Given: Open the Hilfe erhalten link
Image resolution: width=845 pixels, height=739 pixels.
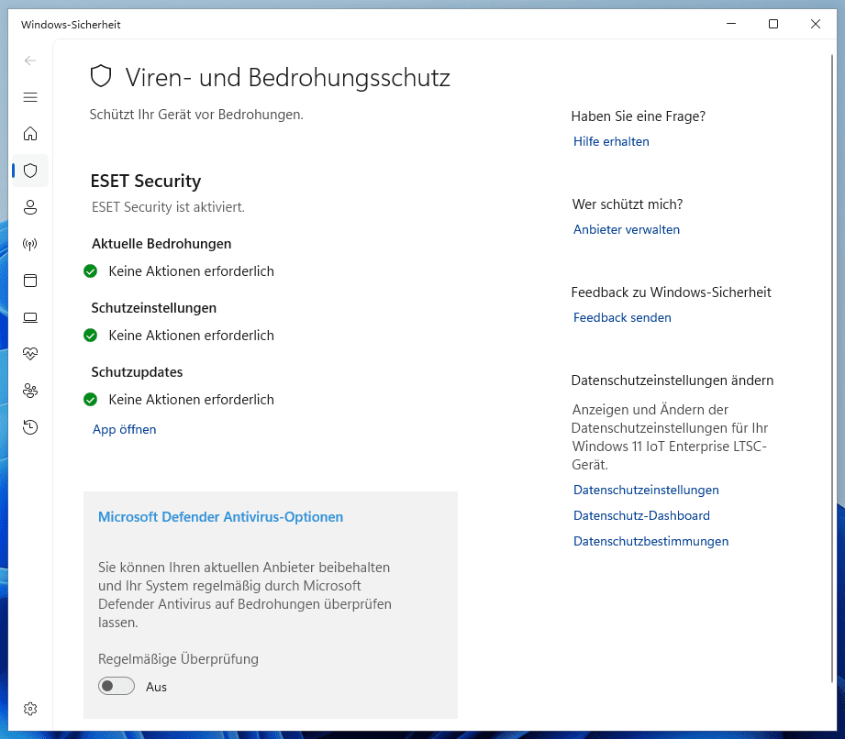Looking at the screenshot, I should pos(611,141).
